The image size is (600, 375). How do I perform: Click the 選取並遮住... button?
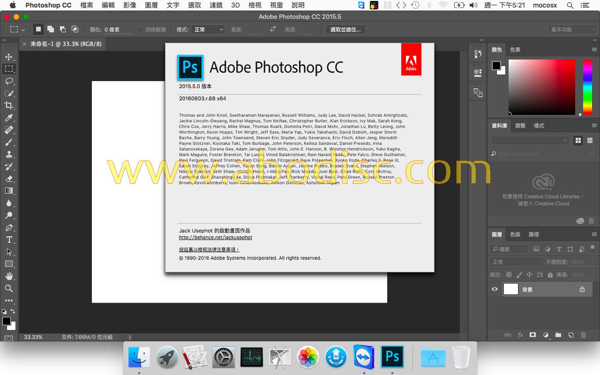[x=345, y=30]
